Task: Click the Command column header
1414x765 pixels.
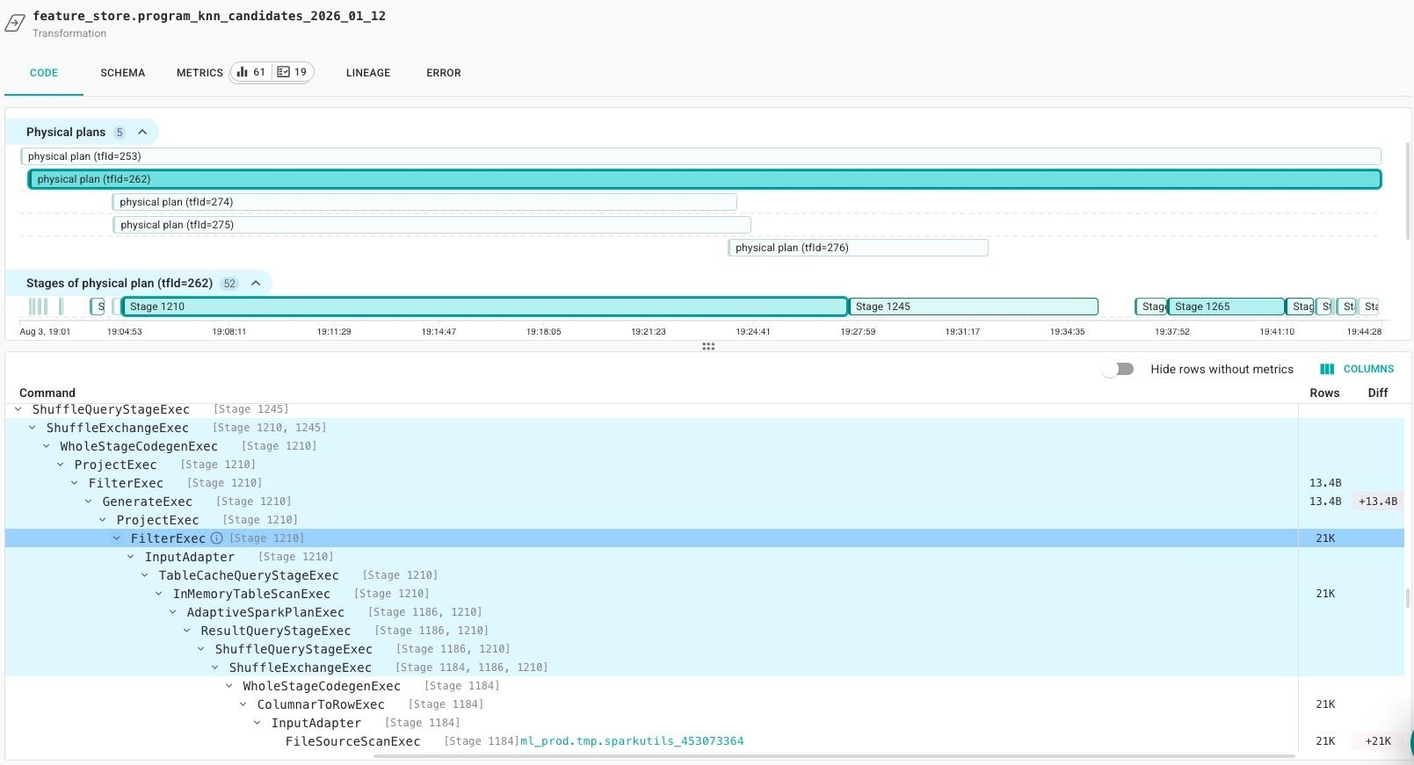Action: [47, 393]
